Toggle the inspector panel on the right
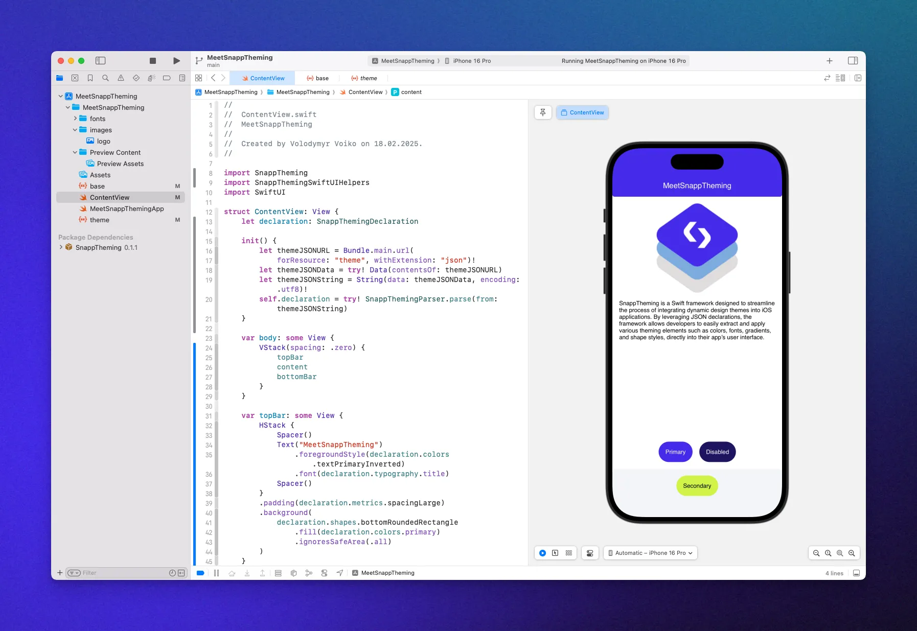 pyautogui.click(x=853, y=61)
